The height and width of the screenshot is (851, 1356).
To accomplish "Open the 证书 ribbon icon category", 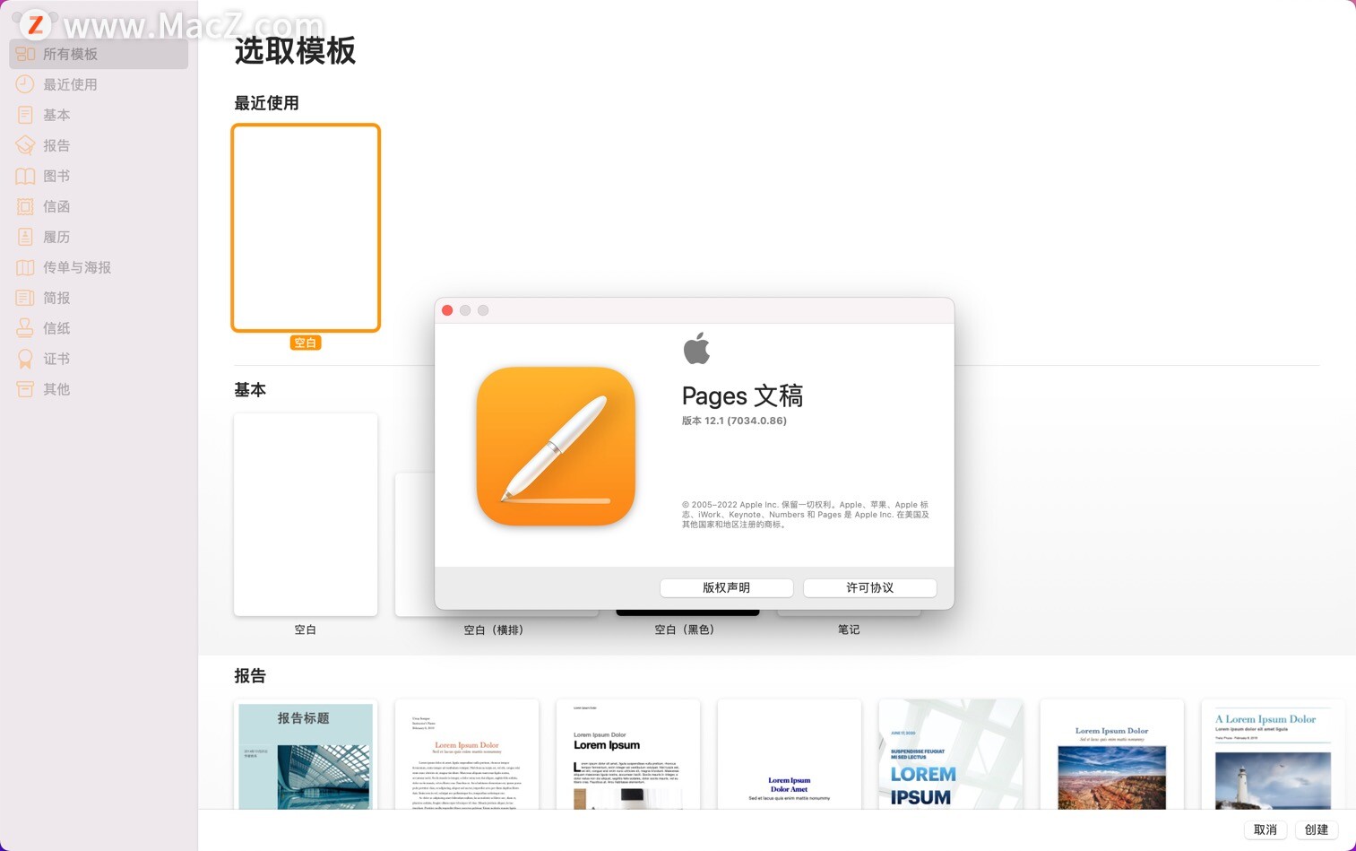I will tap(25, 359).
